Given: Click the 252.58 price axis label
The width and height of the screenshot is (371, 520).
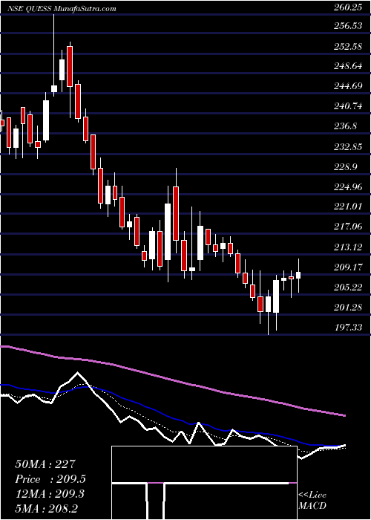Looking at the screenshot, I should [x=347, y=47].
